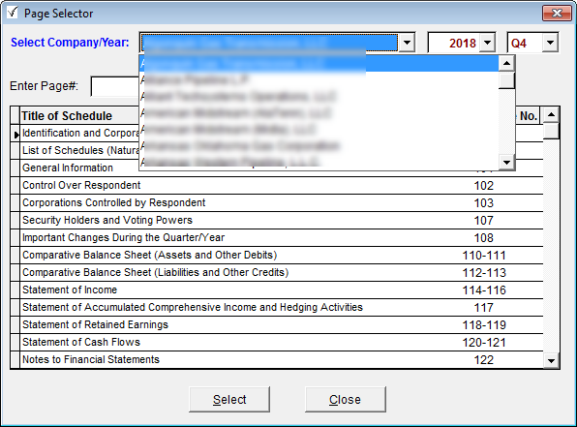Click the Page Selector title bar icon
The height and width of the screenshot is (427, 577).
13,13
